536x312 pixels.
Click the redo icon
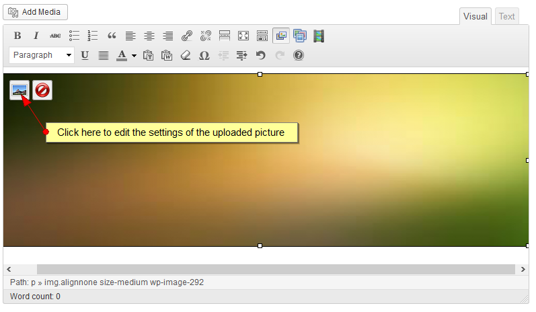tap(280, 55)
